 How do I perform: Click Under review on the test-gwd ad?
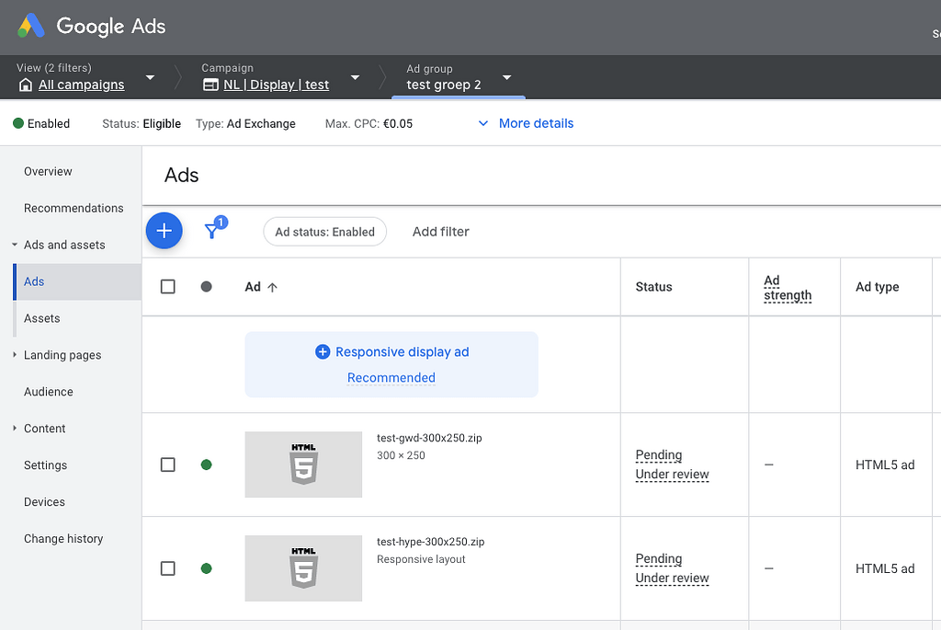point(674,474)
